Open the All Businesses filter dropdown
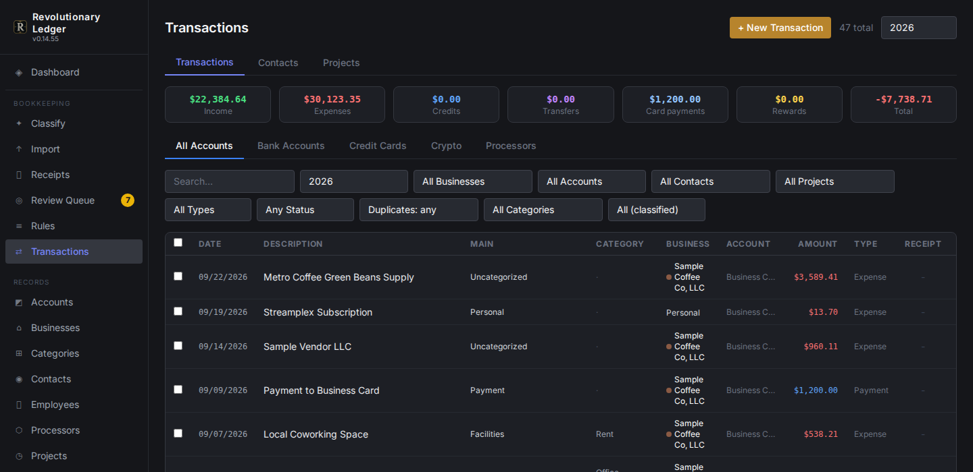973x472 pixels. tap(473, 181)
